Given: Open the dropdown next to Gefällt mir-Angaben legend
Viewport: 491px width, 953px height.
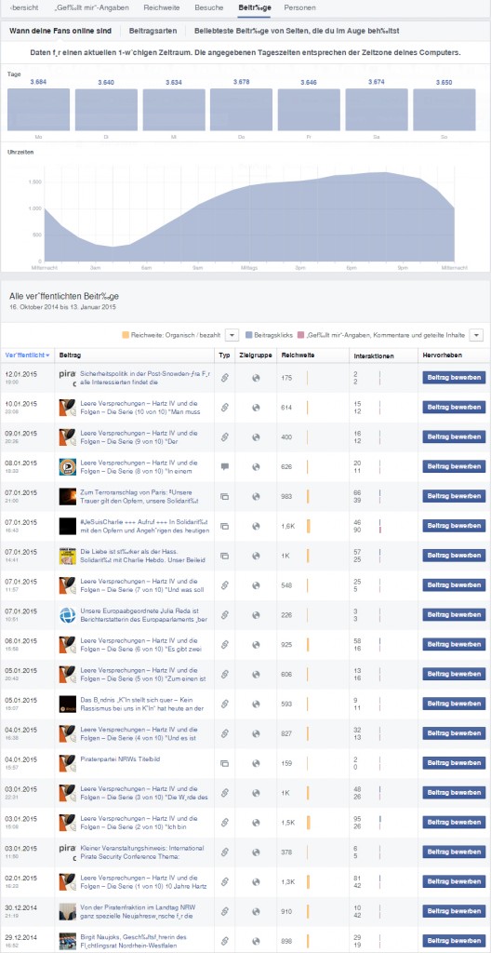Looking at the screenshot, I should 477,335.
